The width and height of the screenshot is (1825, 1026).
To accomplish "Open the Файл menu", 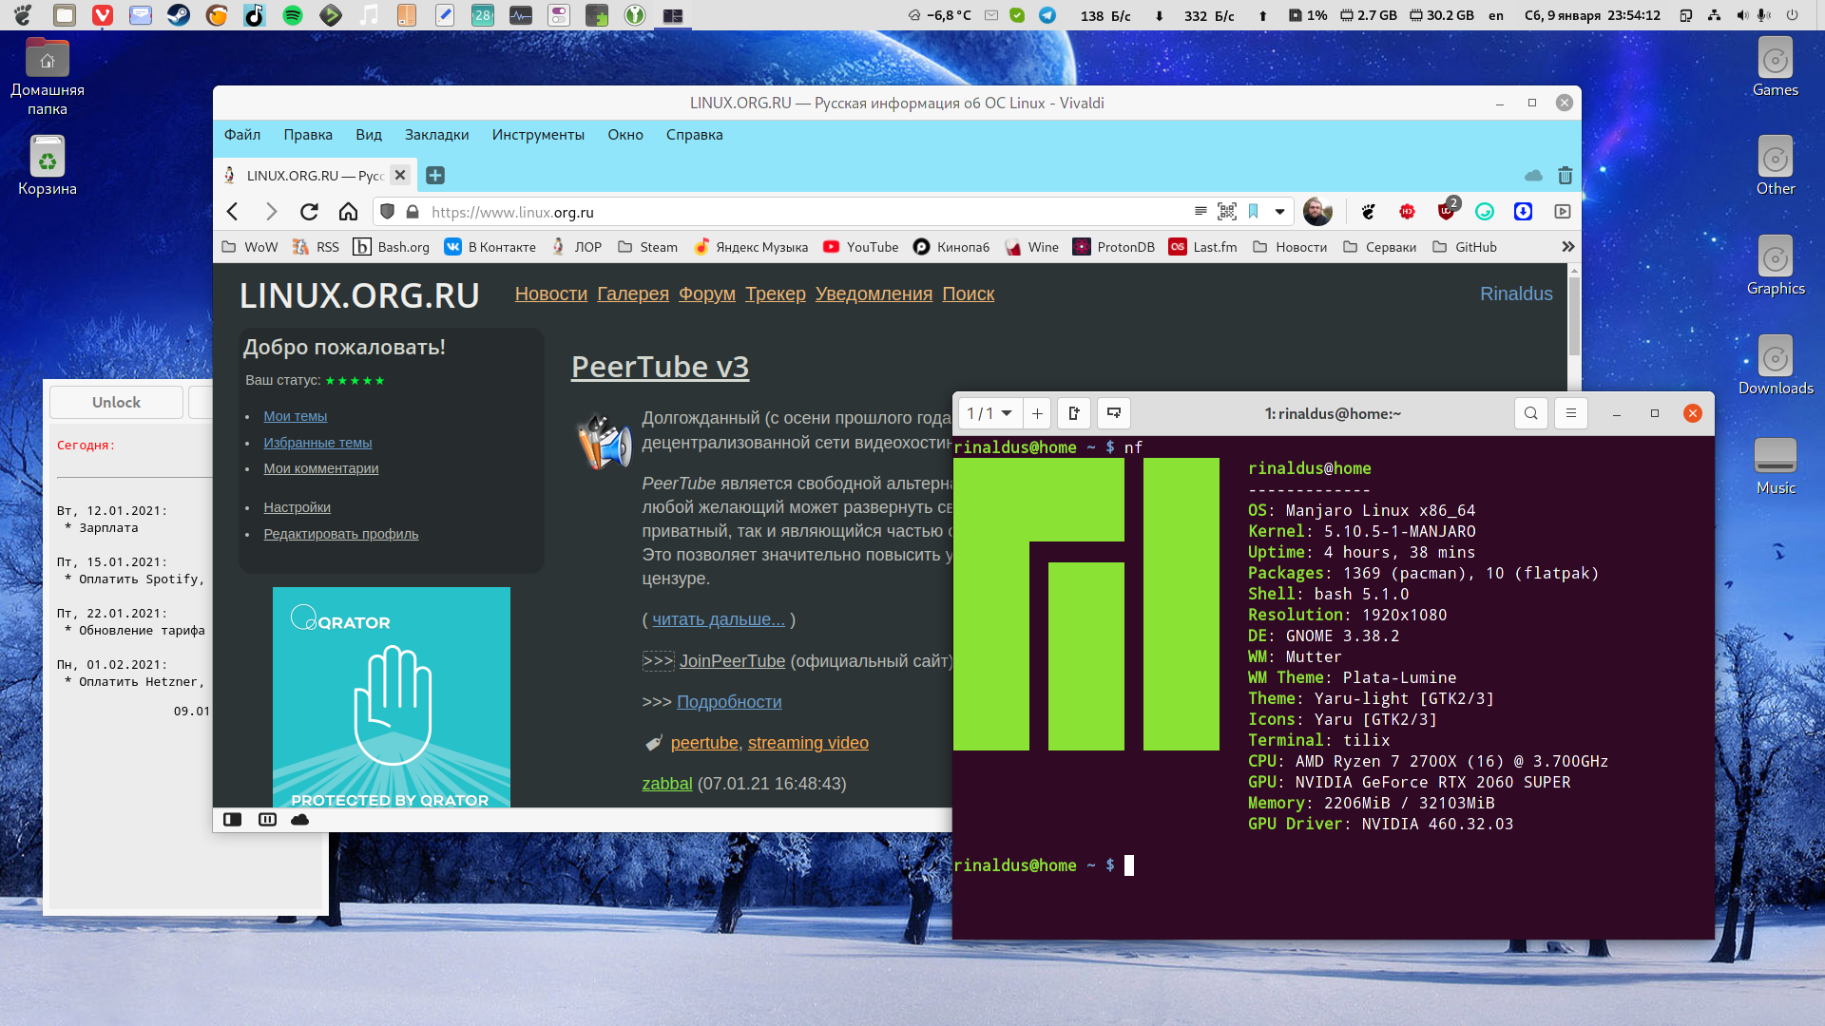I will pyautogui.click(x=242, y=135).
